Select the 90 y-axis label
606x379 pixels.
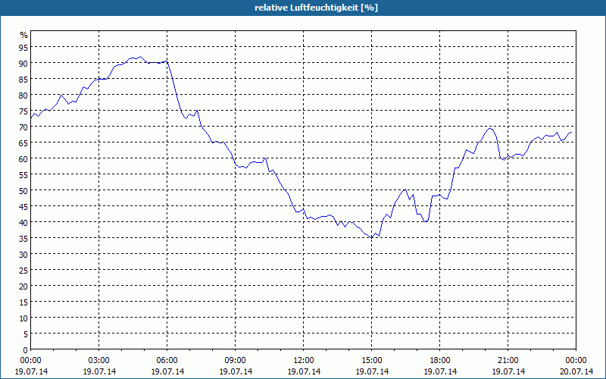pos(23,63)
